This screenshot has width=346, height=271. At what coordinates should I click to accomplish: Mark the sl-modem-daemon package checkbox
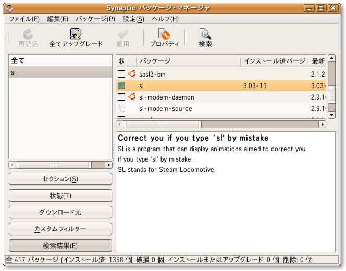coord(121,97)
